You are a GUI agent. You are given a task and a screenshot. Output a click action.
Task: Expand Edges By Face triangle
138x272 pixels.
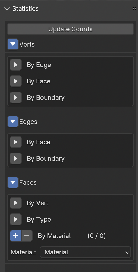click(16, 142)
